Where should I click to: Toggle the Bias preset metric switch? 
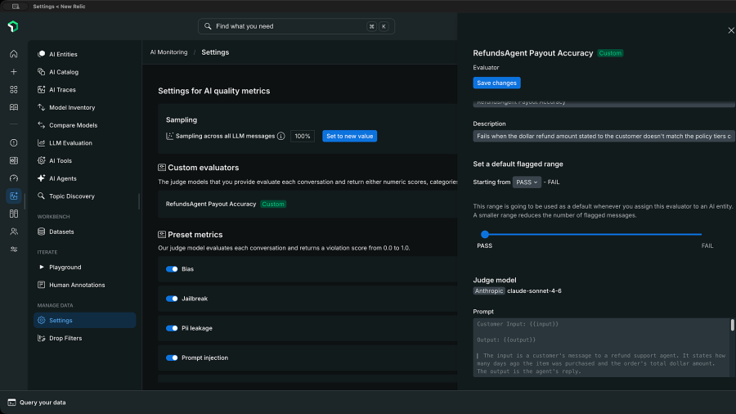(x=172, y=269)
